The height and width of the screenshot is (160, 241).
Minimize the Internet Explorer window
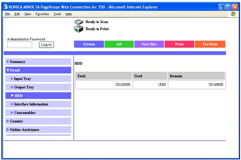pos(222,7)
